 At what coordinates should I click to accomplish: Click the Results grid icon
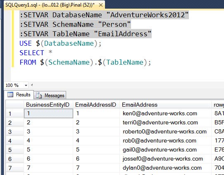pyautogui.click(x=10, y=95)
